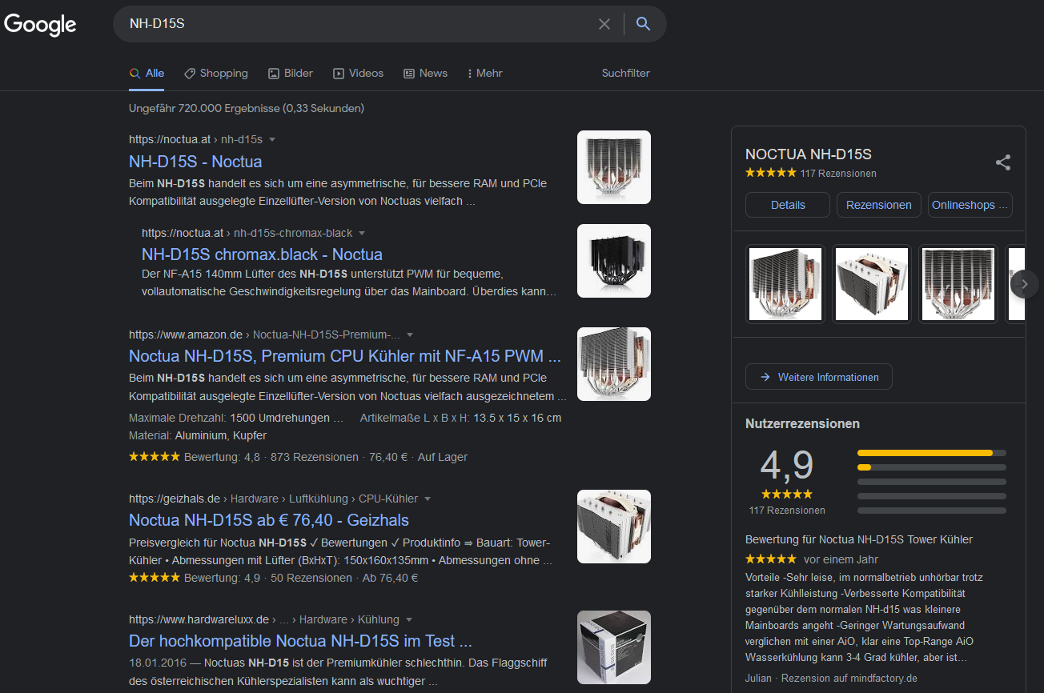Click the 117 Rezensionen text under the 4,9 score

(x=787, y=511)
